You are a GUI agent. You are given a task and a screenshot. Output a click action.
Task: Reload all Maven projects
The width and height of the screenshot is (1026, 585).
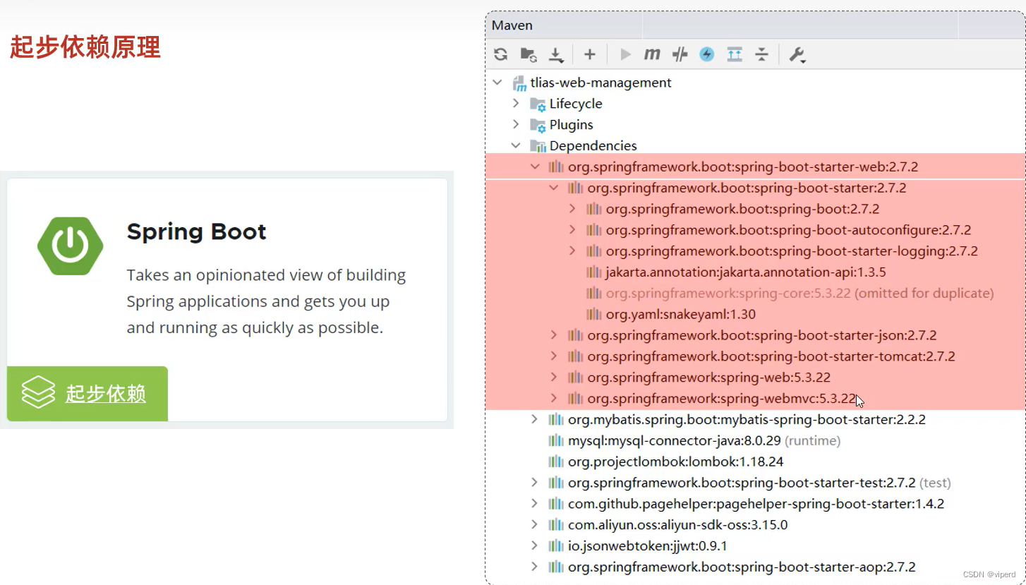501,54
